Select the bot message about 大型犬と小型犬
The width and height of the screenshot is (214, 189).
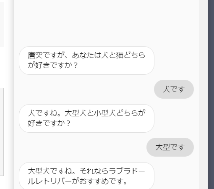(86, 118)
